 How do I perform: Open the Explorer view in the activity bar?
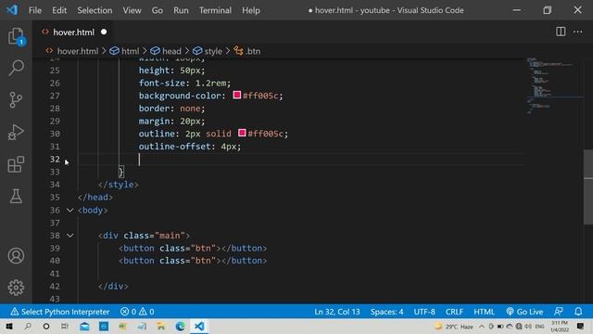tap(16, 36)
